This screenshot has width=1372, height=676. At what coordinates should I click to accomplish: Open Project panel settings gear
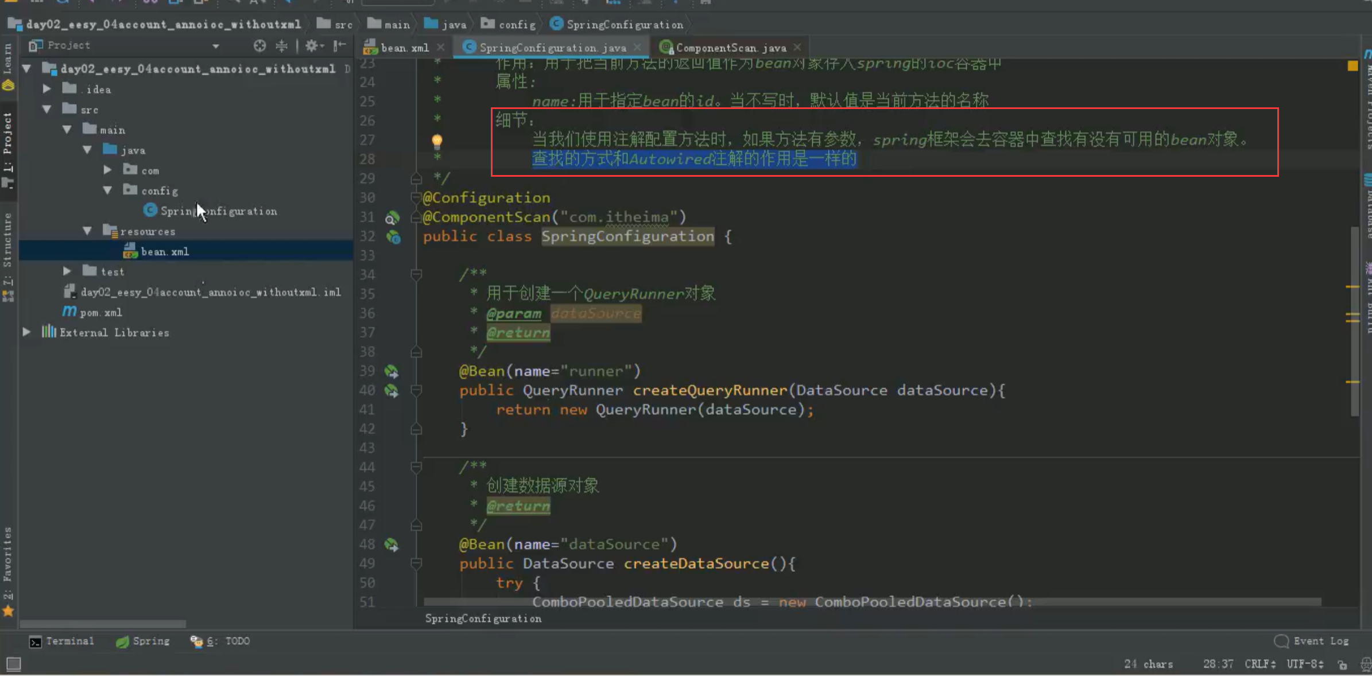pyautogui.click(x=312, y=46)
